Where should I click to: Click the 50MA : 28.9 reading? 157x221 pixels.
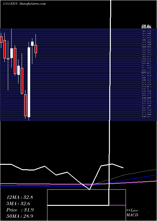point(20,216)
